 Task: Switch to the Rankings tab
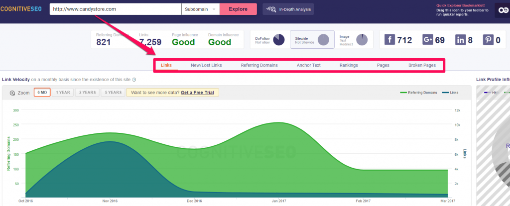[349, 65]
